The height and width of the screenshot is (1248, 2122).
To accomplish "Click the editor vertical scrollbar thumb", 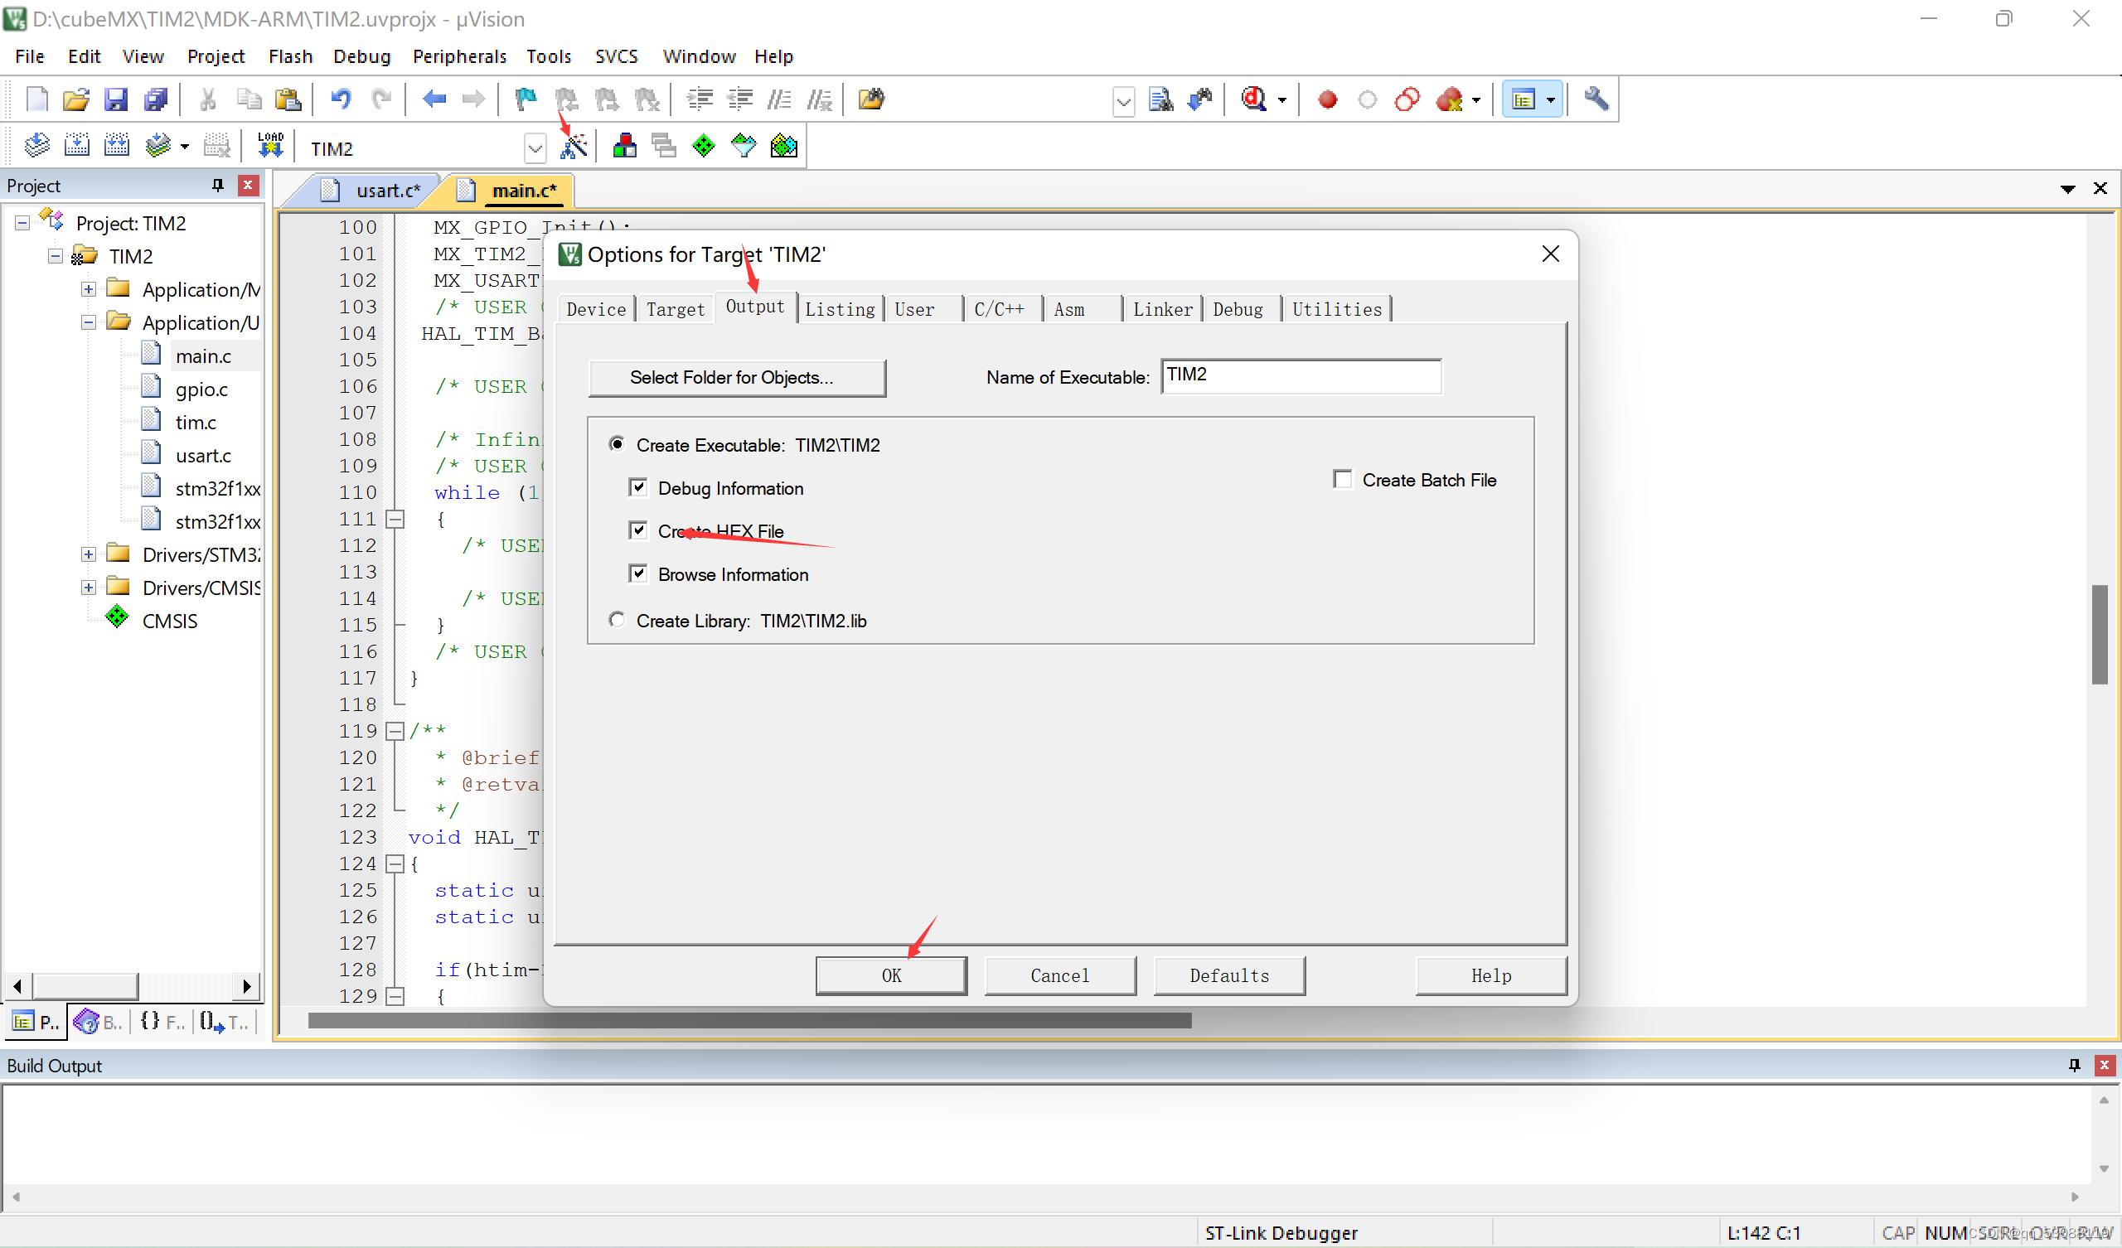I will 2100,634.
